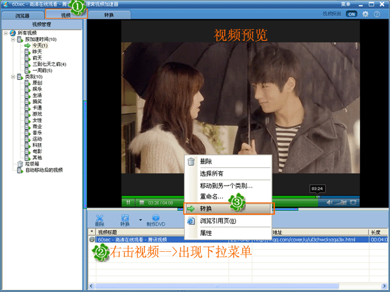The height and width of the screenshot is (292, 390).
Task: Select the 60sec video row
Action: click(239, 239)
